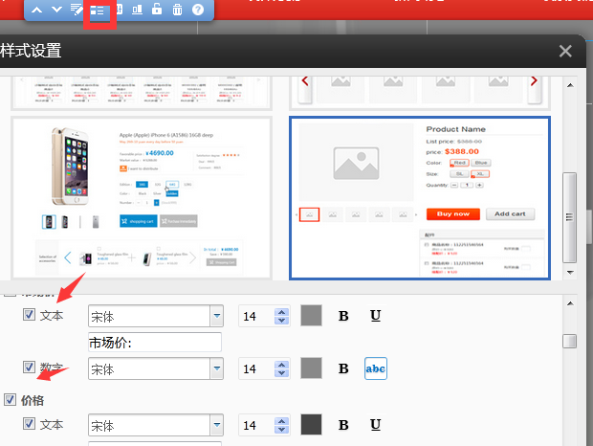The width and height of the screenshot is (593, 446).
Task: Click the move down arrow in toolbar
Action: click(56, 10)
